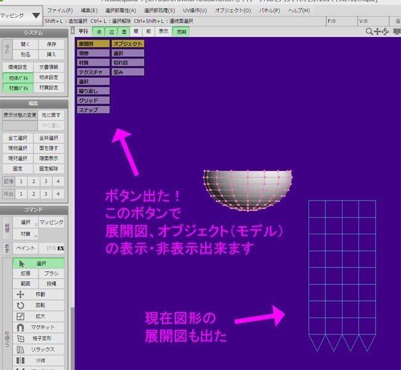401x370 pixels.
Task: Open the オブジェクト(O) menu
Action: pyautogui.click(x=233, y=10)
